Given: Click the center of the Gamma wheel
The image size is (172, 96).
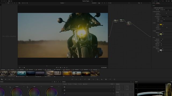Looking at the screenshot, I should pyautogui.click(x=17, y=93).
